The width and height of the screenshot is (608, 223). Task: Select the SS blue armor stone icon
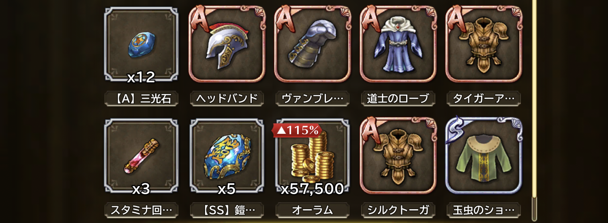[227, 156]
